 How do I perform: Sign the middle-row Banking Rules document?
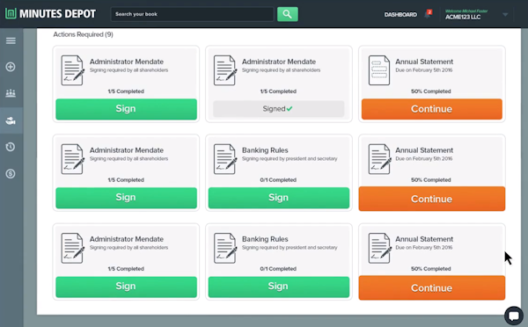[279, 198]
